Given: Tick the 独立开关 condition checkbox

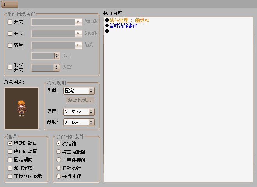Looking at the screenshot, I should (10, 67).
